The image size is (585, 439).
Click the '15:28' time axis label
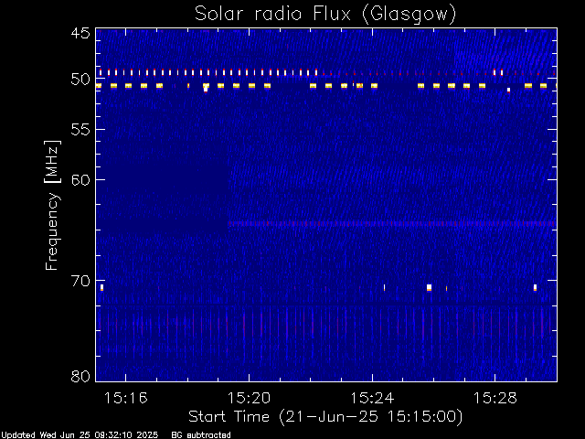495,398
